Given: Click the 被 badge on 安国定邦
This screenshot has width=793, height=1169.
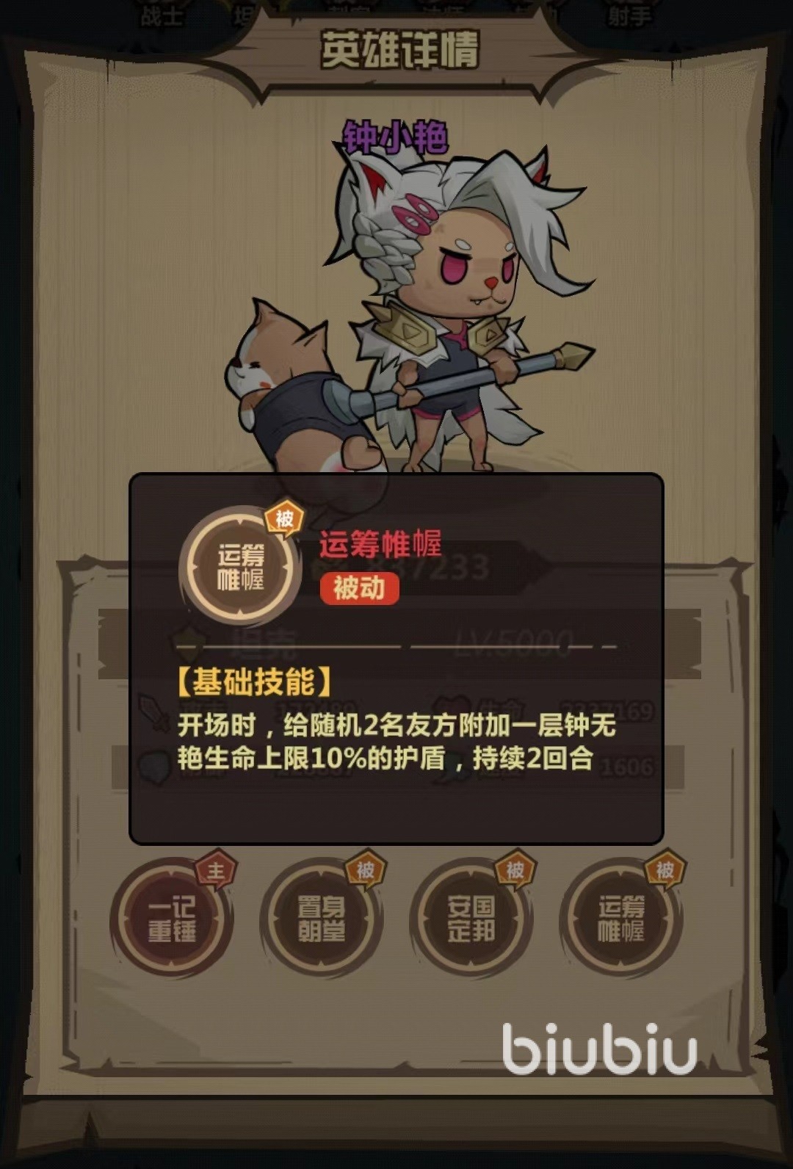Looking at the screenshot, I should tap(515, 870).
